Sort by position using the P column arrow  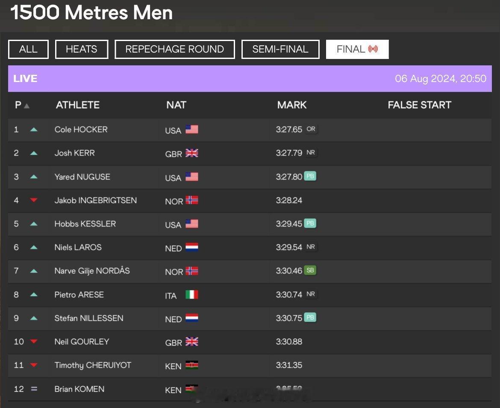tap(27, 106)
